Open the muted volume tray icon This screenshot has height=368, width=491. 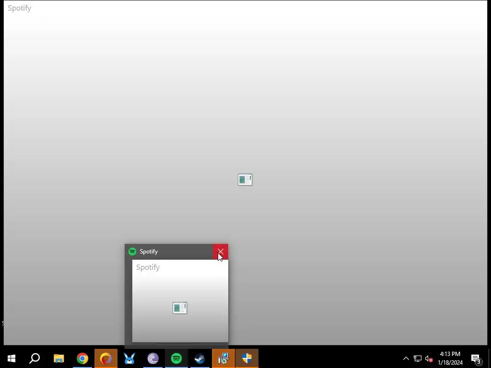point(429,358)
